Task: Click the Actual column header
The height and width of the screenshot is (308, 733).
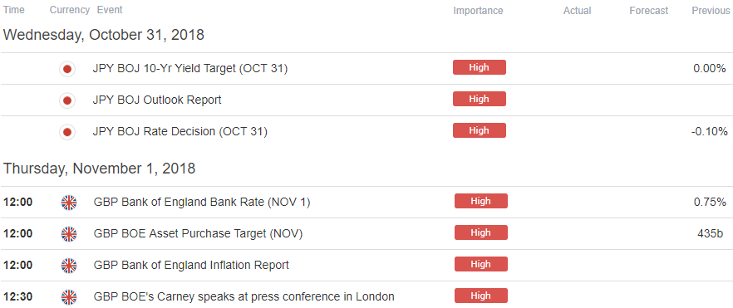Action: [578, 11]
